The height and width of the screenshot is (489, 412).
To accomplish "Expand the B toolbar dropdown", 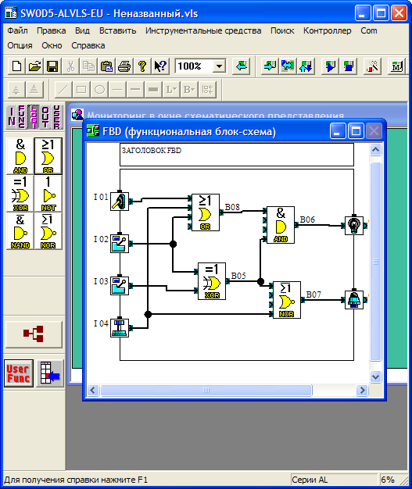I will pos(189,90).
